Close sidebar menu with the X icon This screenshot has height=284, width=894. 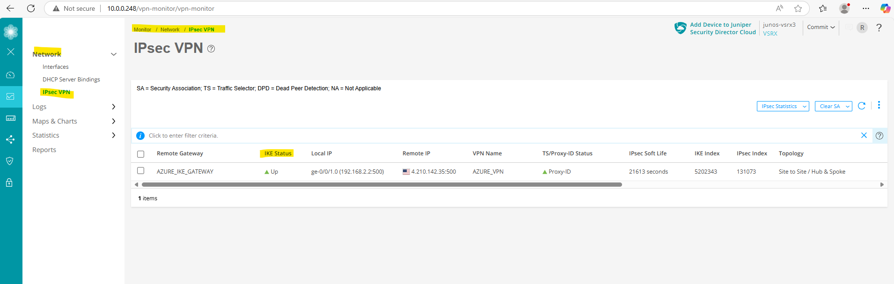11,52
